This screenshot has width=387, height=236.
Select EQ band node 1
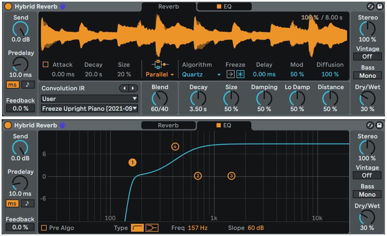click(132, 162)
